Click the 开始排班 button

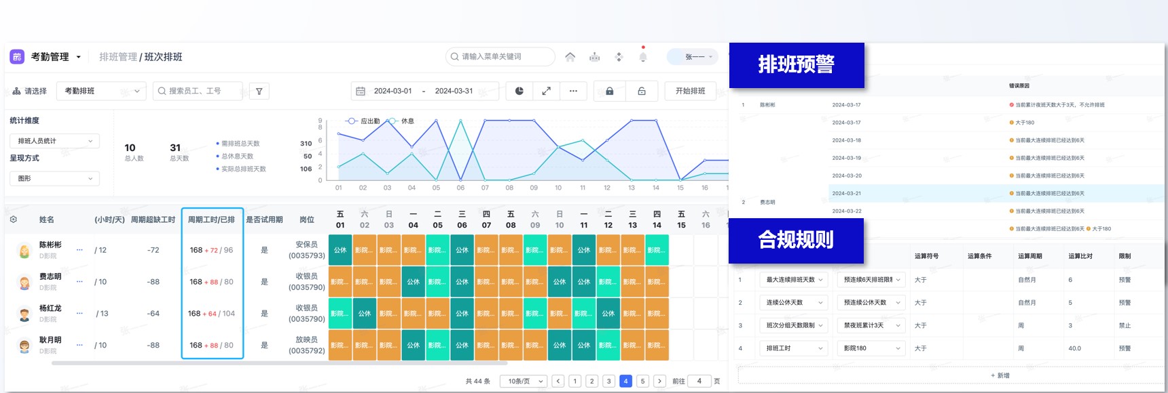(x=690, y=91)
